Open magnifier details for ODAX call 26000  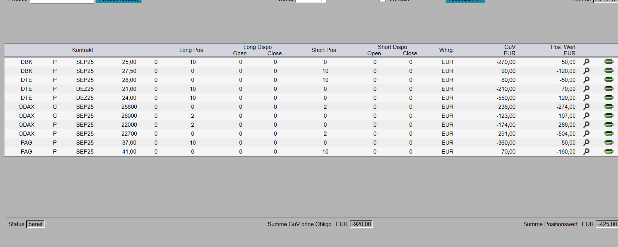586,115
